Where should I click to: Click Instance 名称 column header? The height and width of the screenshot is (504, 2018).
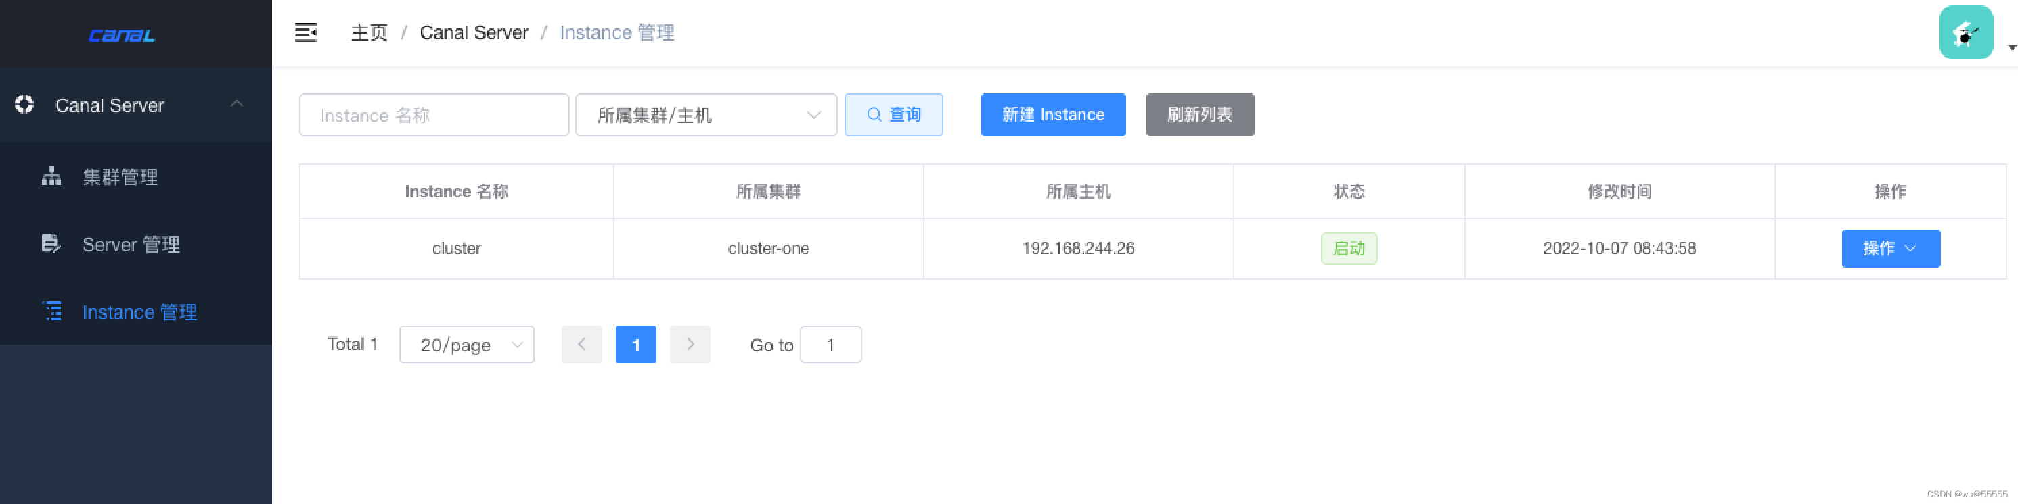[x=456, y=192]
